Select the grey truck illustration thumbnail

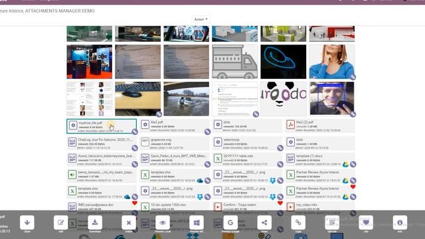tap(234, 62)
